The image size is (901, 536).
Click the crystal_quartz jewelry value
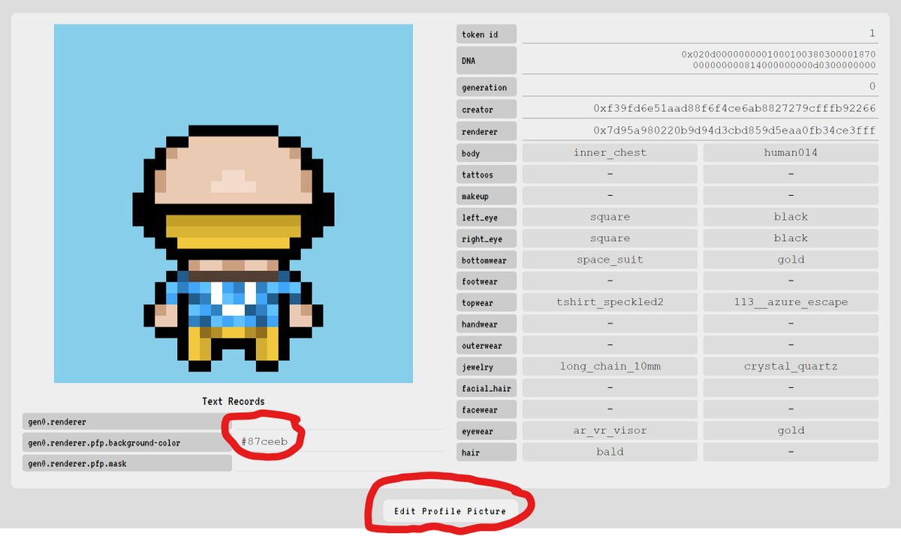[x=791, y=367]
